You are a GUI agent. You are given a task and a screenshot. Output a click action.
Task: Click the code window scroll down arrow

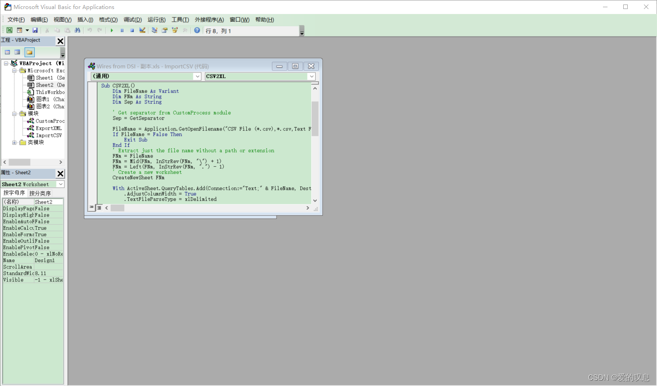315,201
